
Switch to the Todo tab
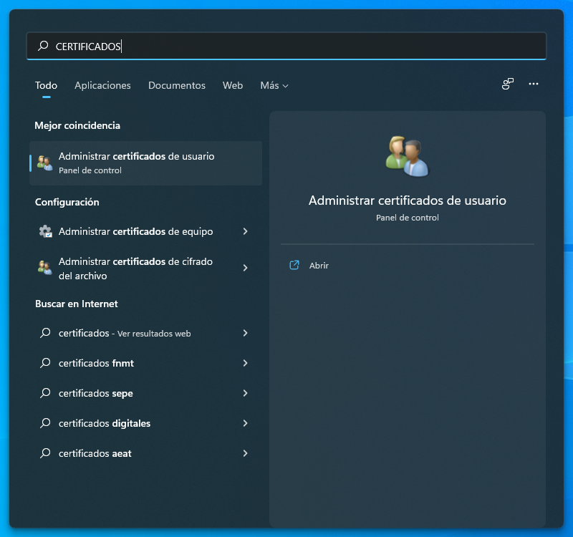point(46,85)
